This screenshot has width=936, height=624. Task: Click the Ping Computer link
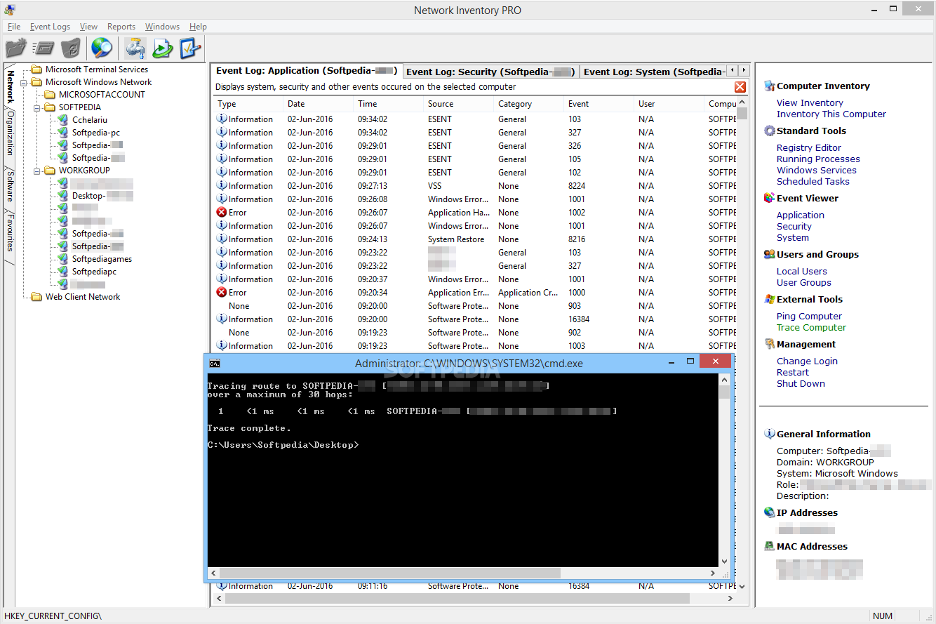809,316
